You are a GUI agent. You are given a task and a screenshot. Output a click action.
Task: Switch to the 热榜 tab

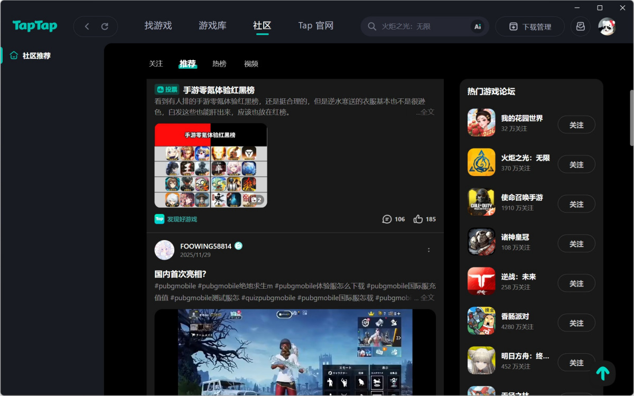[x=219, y=64]
